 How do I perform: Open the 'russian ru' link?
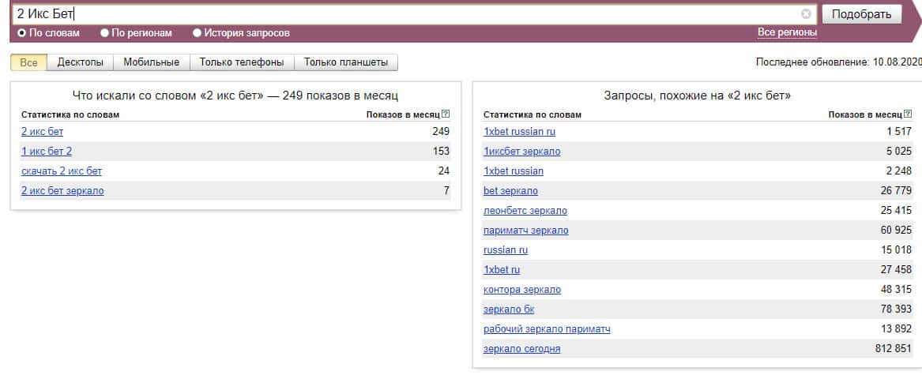pos(506,249)
